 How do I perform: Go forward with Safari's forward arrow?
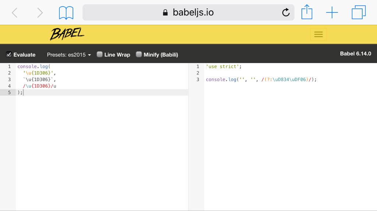(40, 13)
